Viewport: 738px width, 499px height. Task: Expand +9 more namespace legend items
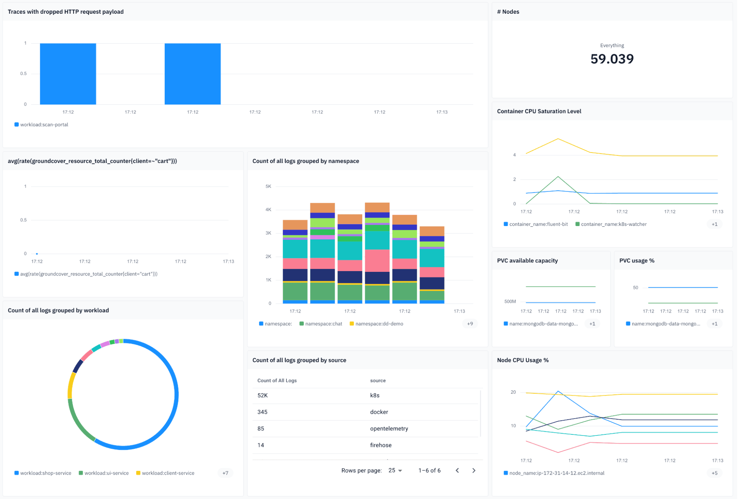coord(470,324)
